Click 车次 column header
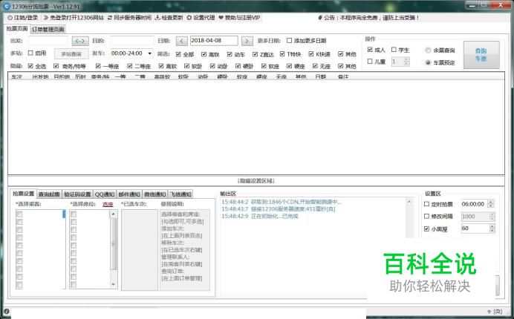This screenshot has height=319, width=514. tap(16, 76)
